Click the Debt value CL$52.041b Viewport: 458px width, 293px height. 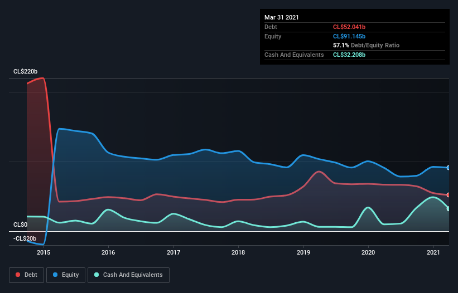349,27
